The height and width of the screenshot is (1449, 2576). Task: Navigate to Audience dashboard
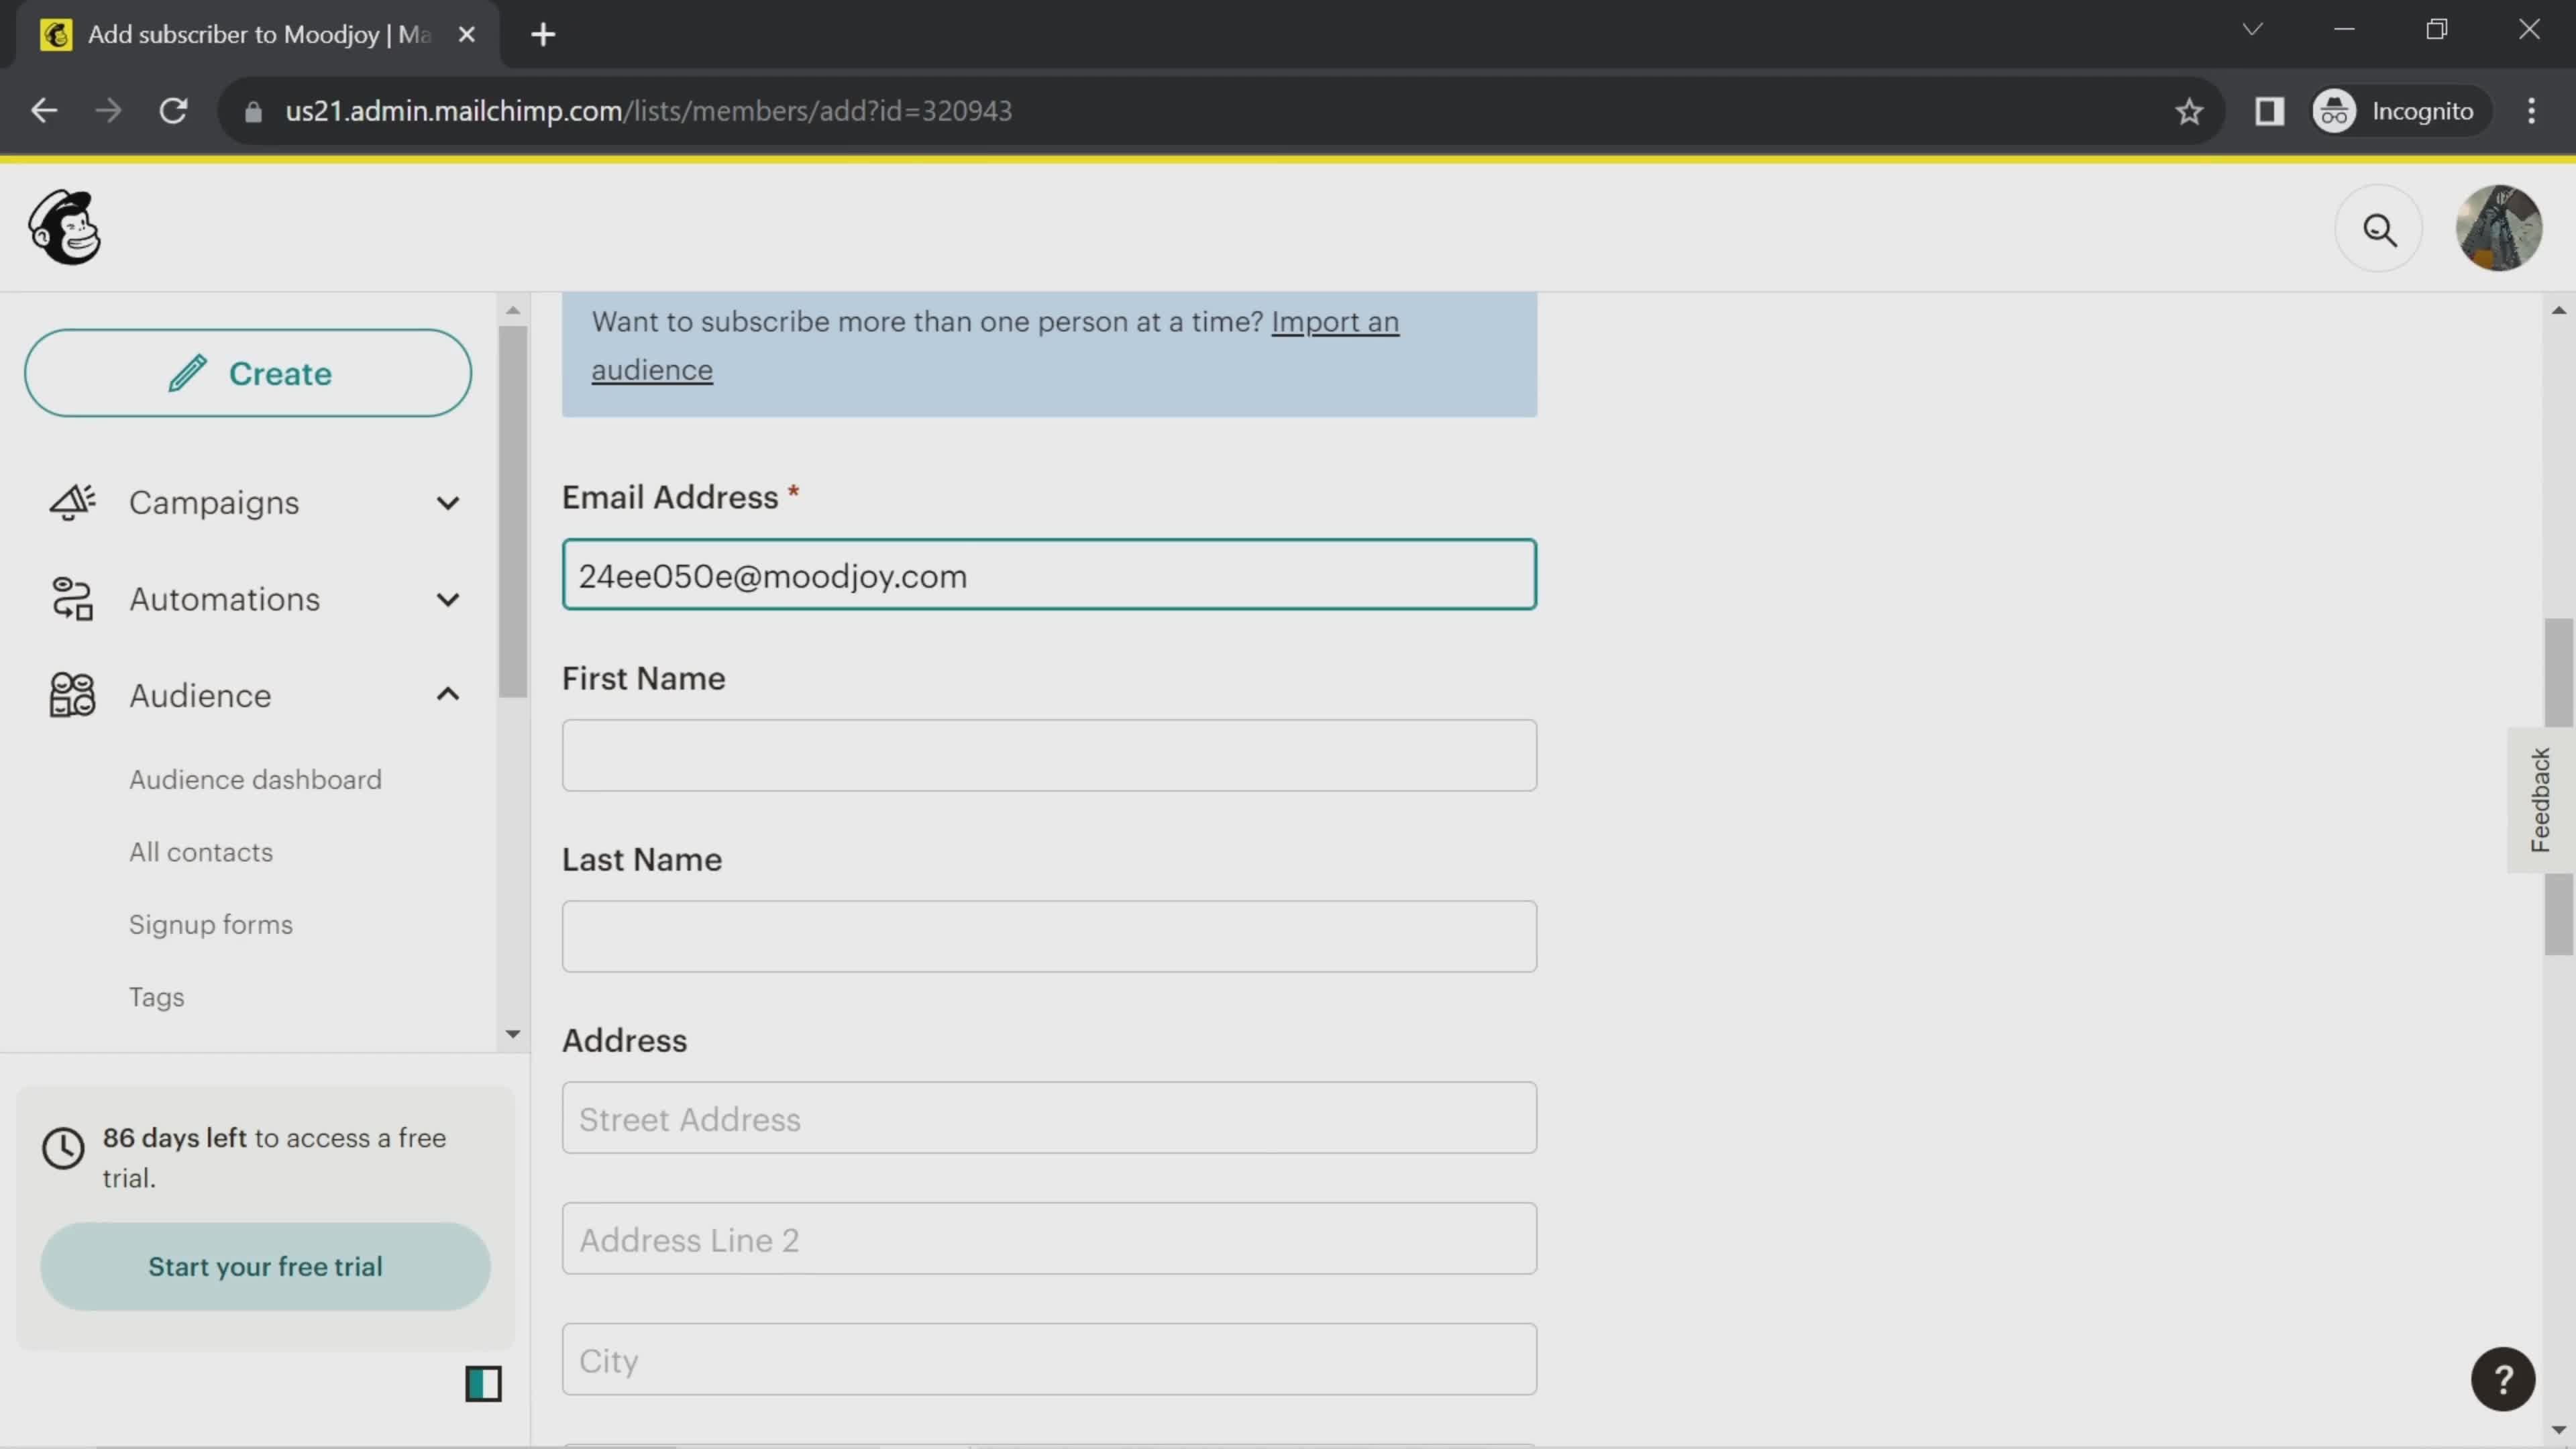[x=255, y=778]
